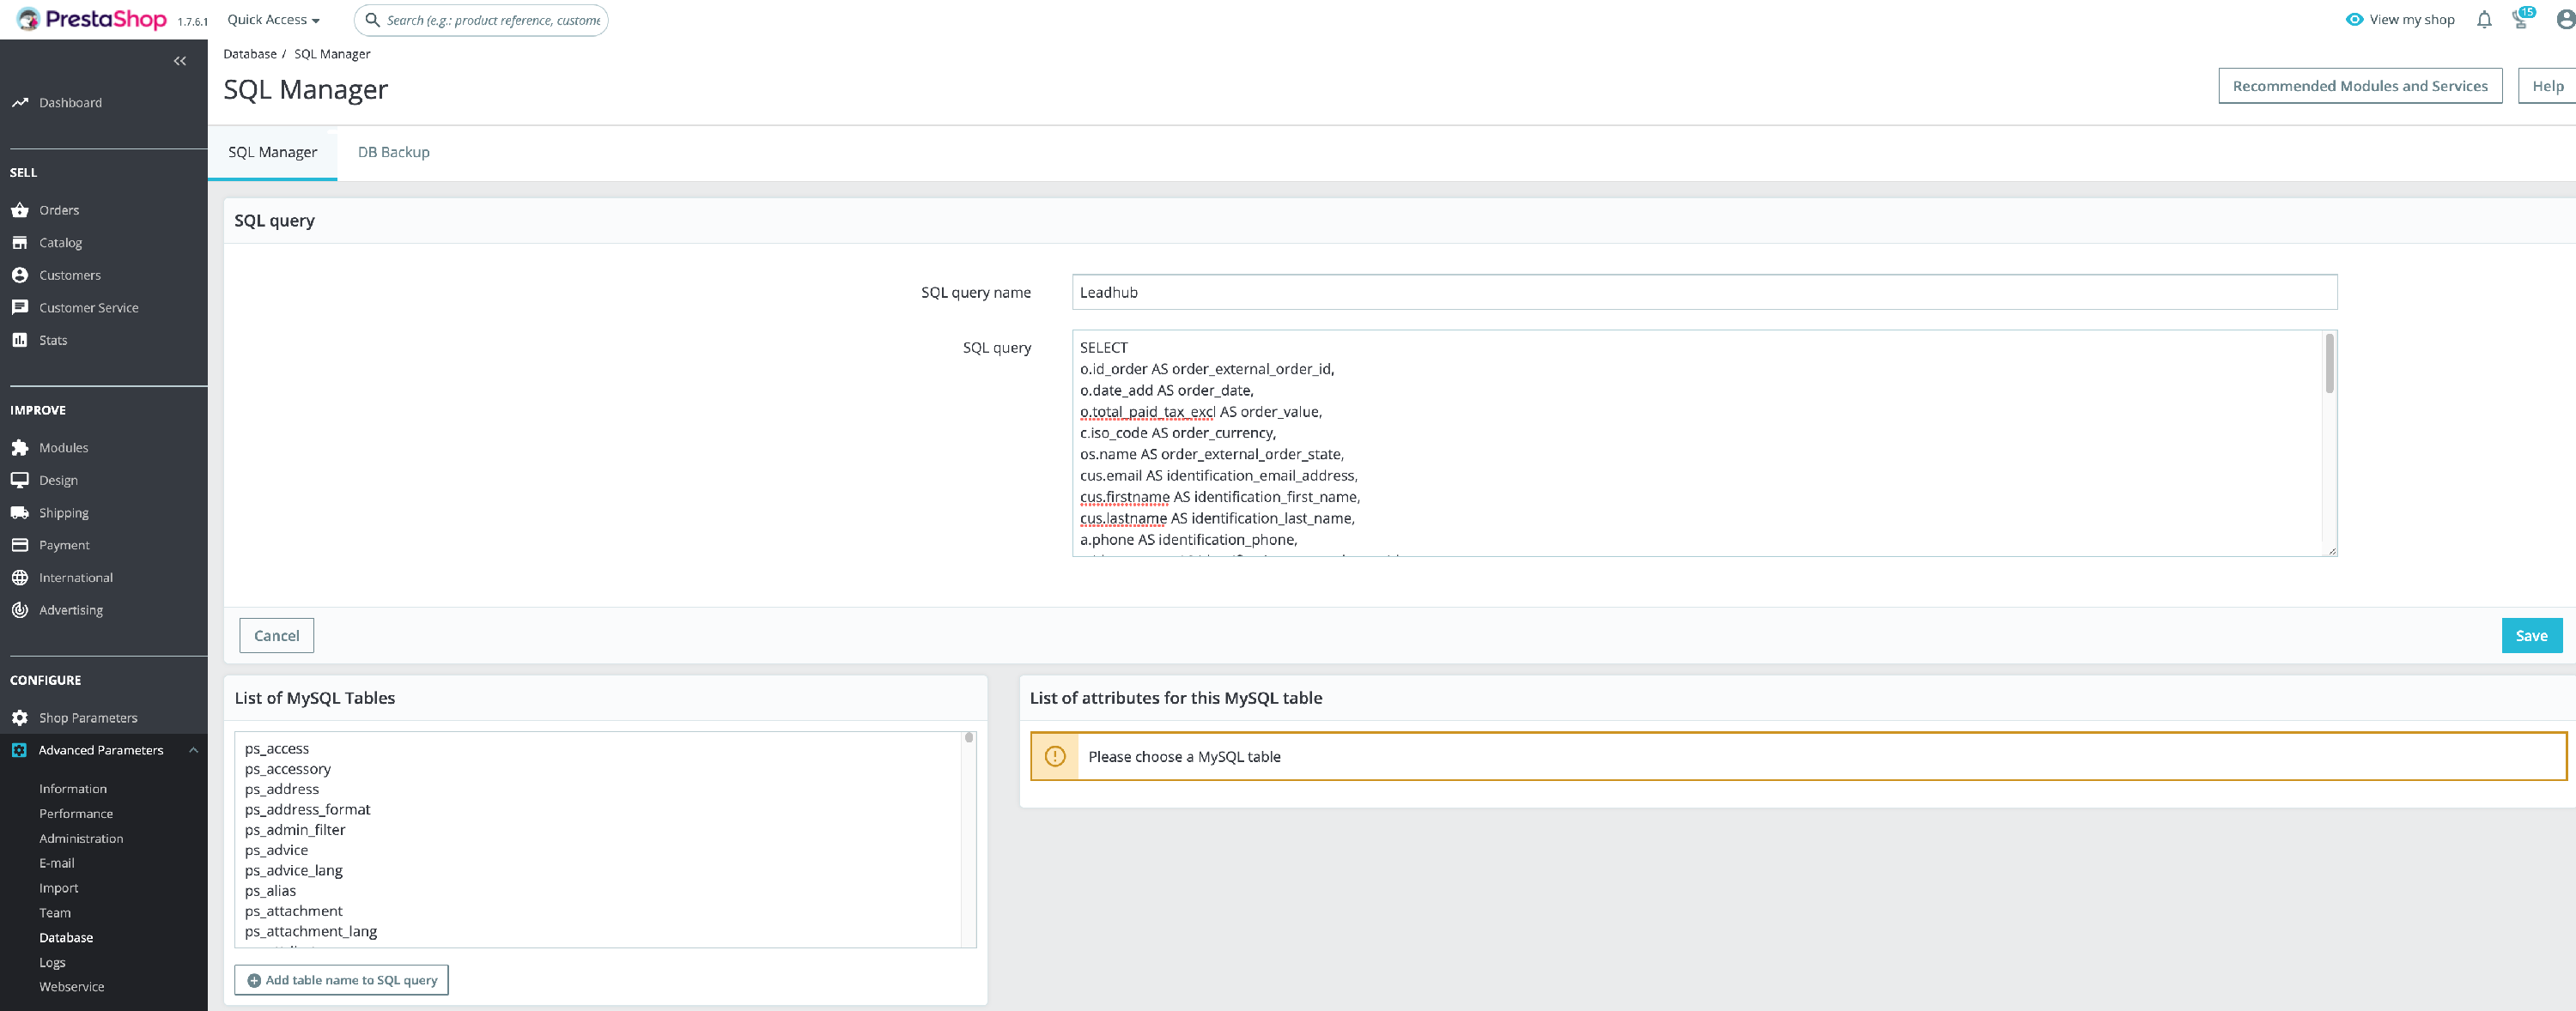Click the SQL query textarea scrollbar
The image size is (2576, 1011).
click(x=2329, y=365)
